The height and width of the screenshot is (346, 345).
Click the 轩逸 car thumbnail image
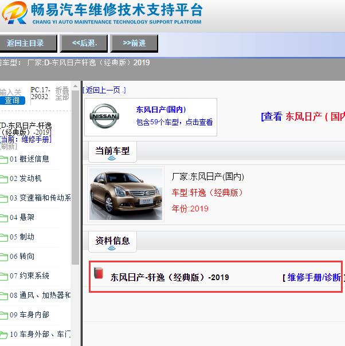pos(126,194)
